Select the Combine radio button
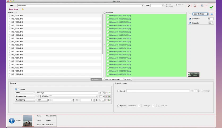222x128 pixels. click(16, 89)
